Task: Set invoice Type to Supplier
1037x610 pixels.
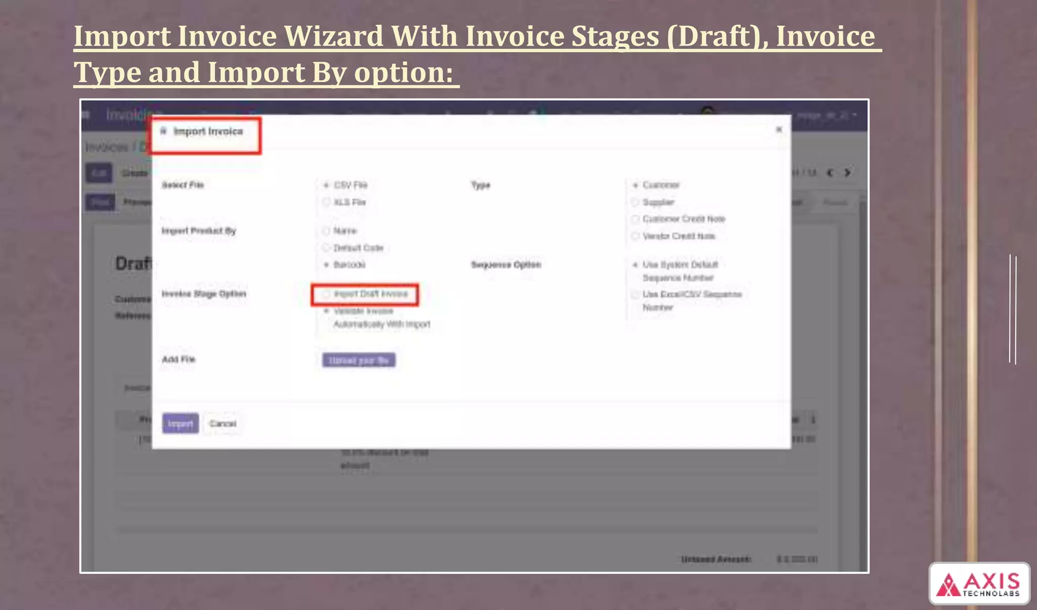Action: [x=635, y=202]
